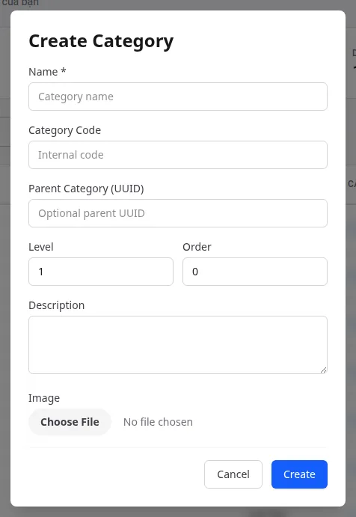This screenshot has width=356, height=517.
Task: Cancel the category creation dialog
Action: point(233,474)
